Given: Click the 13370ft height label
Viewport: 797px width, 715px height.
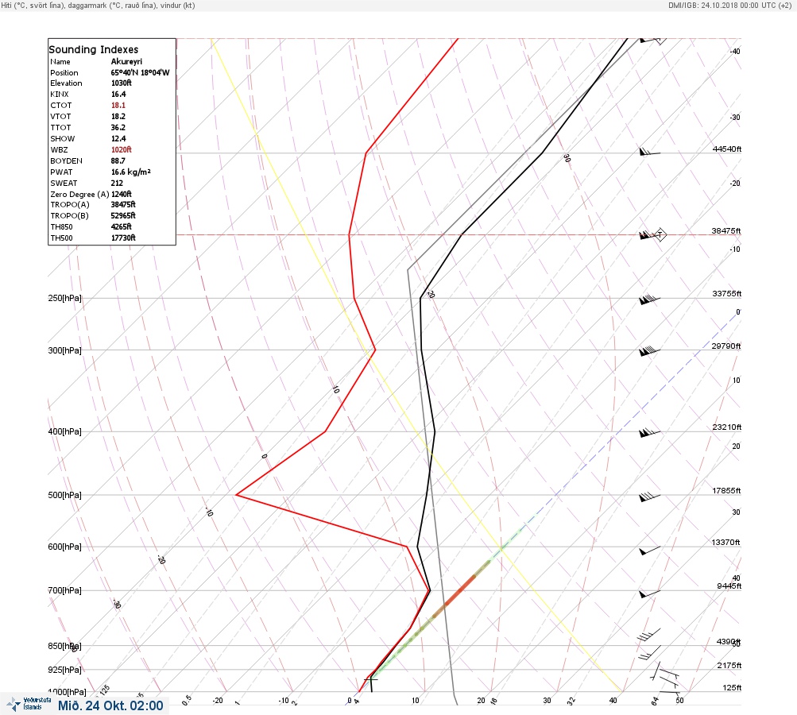Looking at the screenshot, I should point(725,543).
